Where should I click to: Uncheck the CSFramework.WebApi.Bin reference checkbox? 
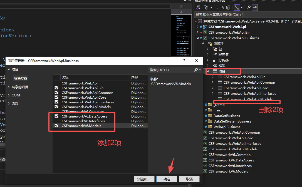(x=56, y=88)
